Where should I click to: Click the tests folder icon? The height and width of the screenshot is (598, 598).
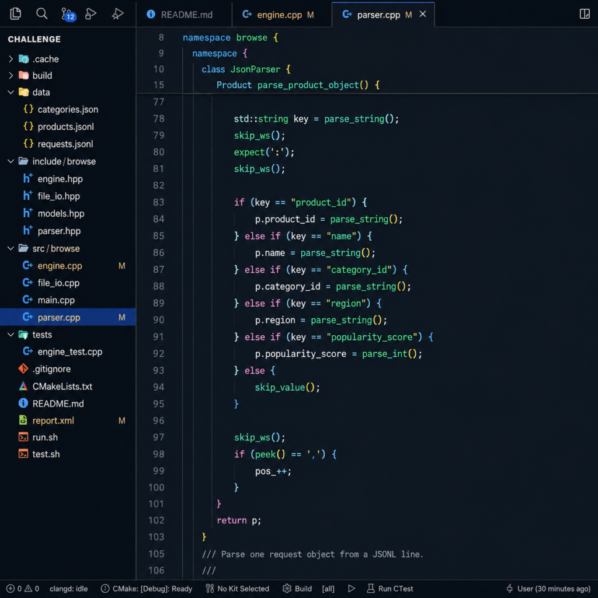point(23,335)
